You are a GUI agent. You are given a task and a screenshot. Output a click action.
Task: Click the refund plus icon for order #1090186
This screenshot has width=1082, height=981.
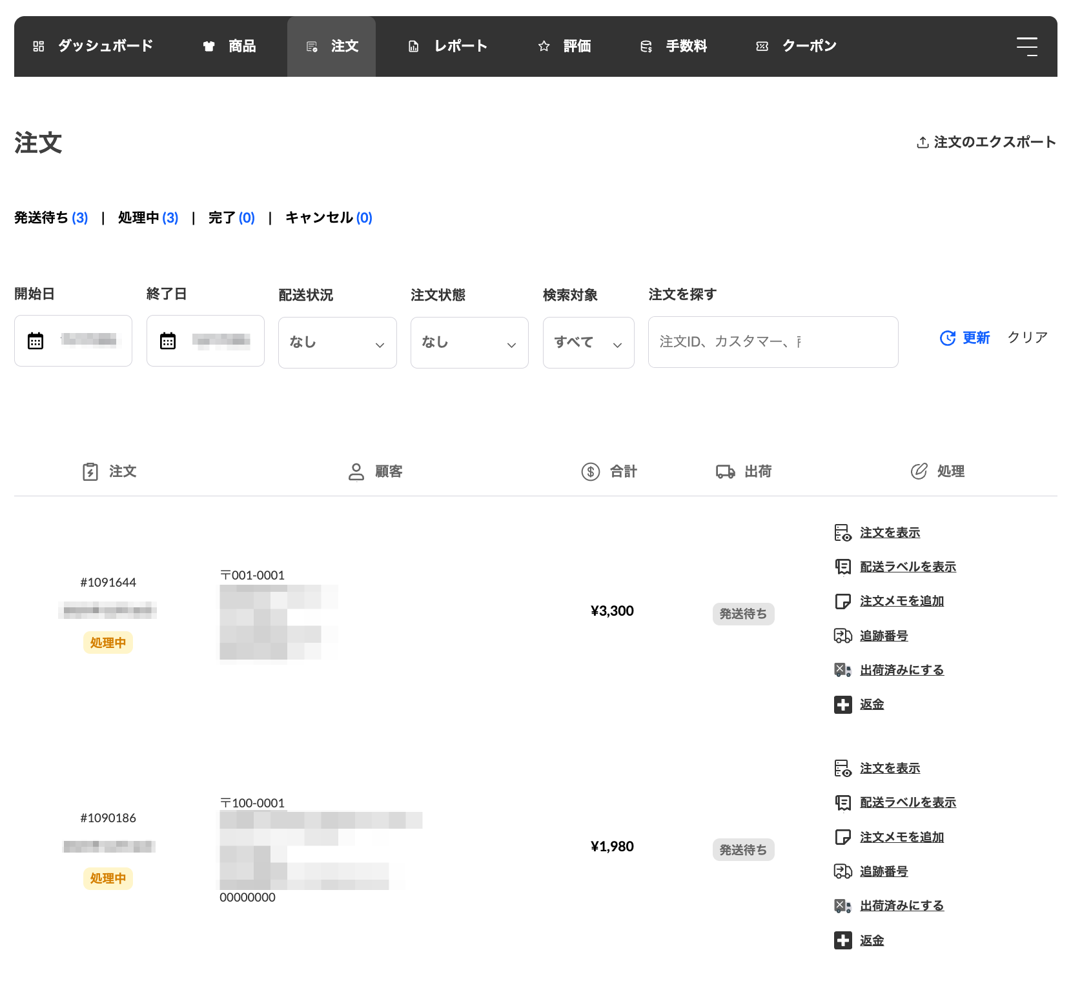point(842,940)
